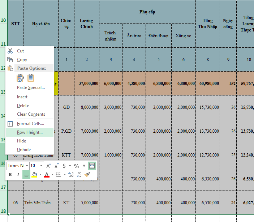Expand the font size dropdown
This screenshot has height=222, width=254.
click(41, 166)
